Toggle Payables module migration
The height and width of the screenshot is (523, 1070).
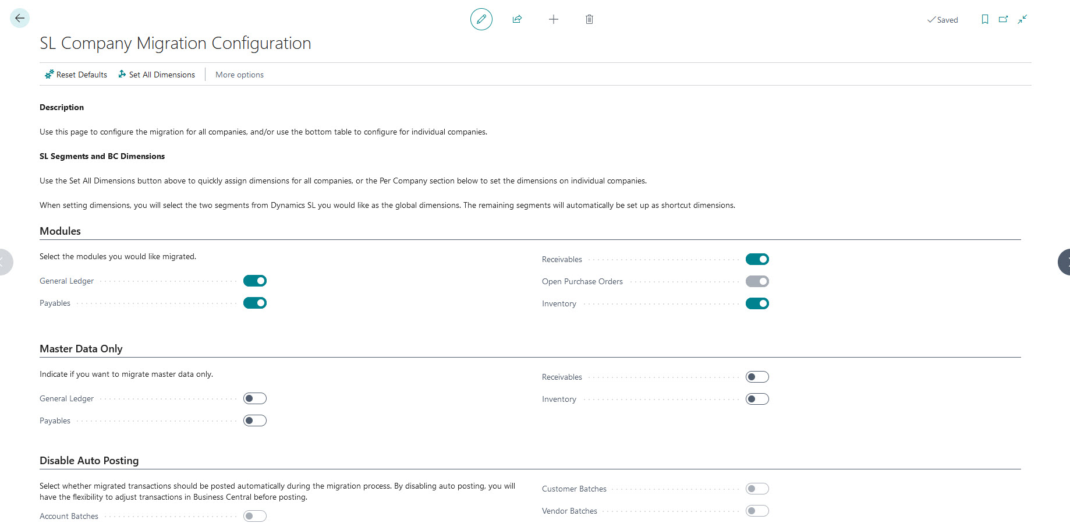(255, 303)
